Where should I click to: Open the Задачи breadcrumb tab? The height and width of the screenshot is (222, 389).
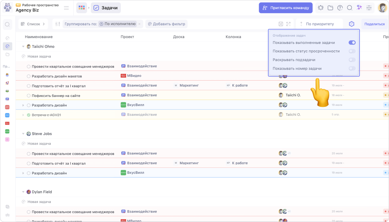point(106,8)
